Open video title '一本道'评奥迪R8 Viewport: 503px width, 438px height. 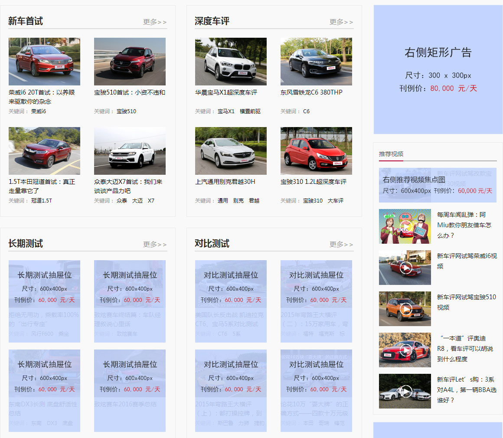(465, 349)
